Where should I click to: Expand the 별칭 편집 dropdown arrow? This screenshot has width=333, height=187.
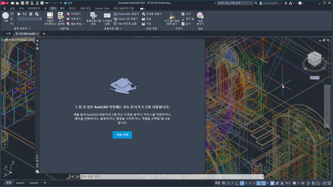(x=83, y=24)
